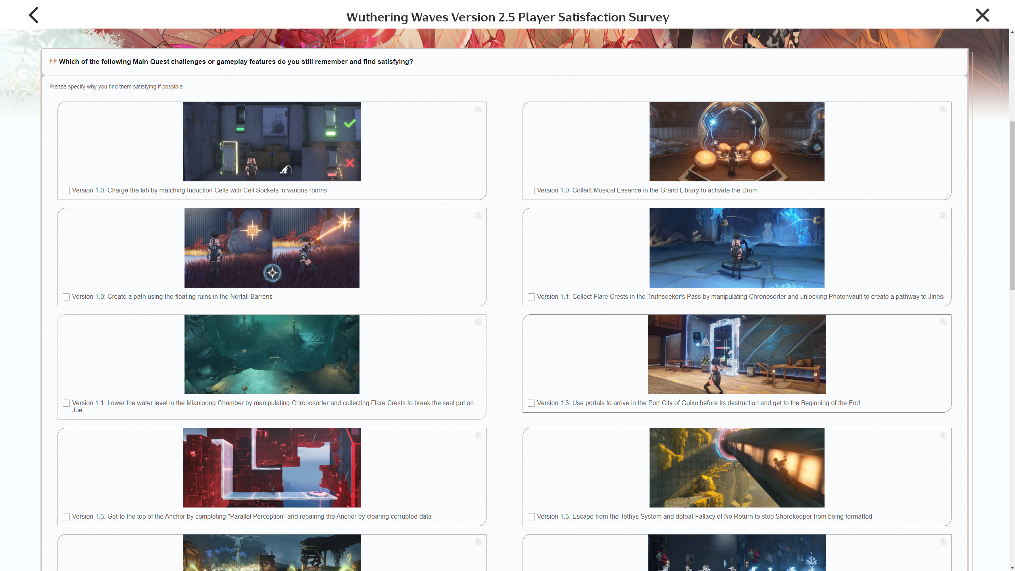Click magnifier on Port City of Guixu card
Viewport: 1015px width, 571px height.
click(943, 322)
